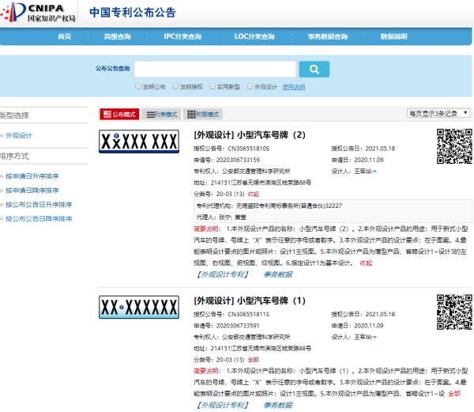Select 外观设计 type in sidebar

(19, 135)
